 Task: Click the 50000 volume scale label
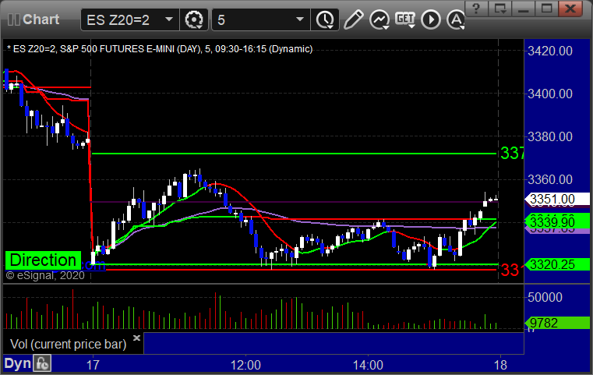click(x=545, y=297)
